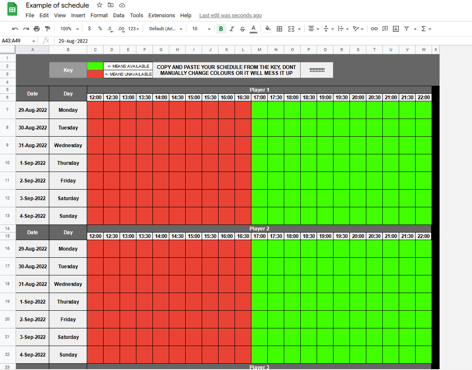Open the fill color bucket
The width and height of the screenshot is (472, 370).
click(268, 29)
